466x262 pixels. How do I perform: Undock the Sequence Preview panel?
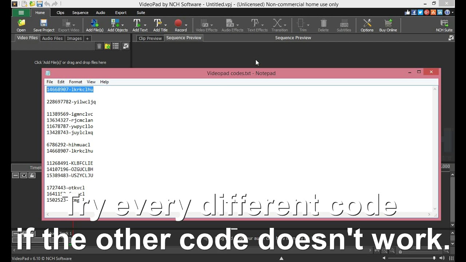point(451,38)
